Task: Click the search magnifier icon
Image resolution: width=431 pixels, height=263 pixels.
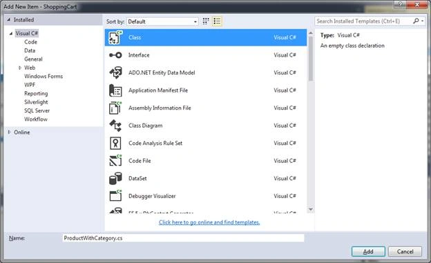Action: (416, 21)
